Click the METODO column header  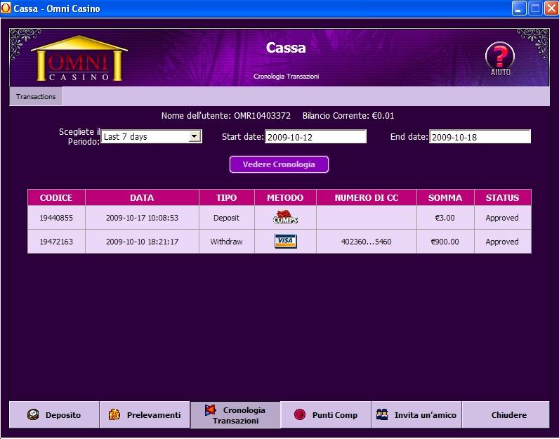pyautogui.click(x=285, y=197)
